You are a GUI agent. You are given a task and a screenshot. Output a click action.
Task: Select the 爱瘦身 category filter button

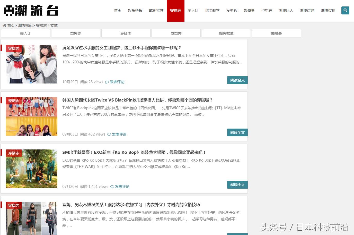[x=276, y=33]
